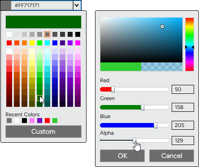The height and width of the screenshot is (167, 199).
Task: Click the #FF717171 hex color field
Action: (42, 5)
